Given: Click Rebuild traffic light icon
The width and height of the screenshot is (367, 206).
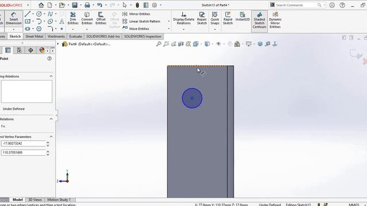Looking at the screenshot, I should click(138, 5).
